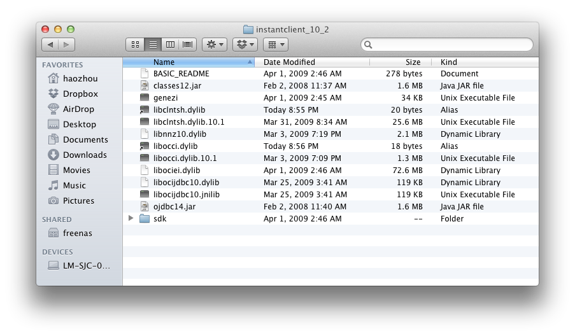Go forward with the right arrow button

[66, 45]
